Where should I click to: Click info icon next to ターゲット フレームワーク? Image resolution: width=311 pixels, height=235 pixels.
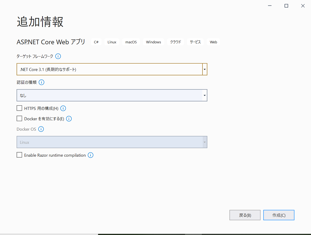click(x=58, y=56)
